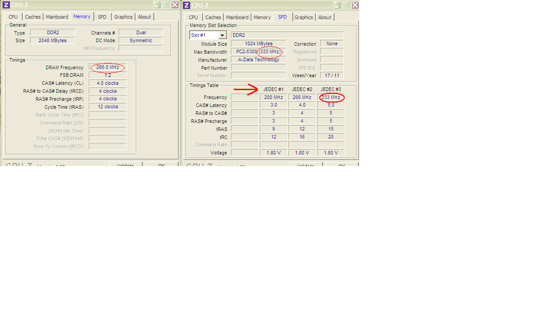Open the Caches tab in the right window
The height and width of the screenshot is (332, 541).
213,17
